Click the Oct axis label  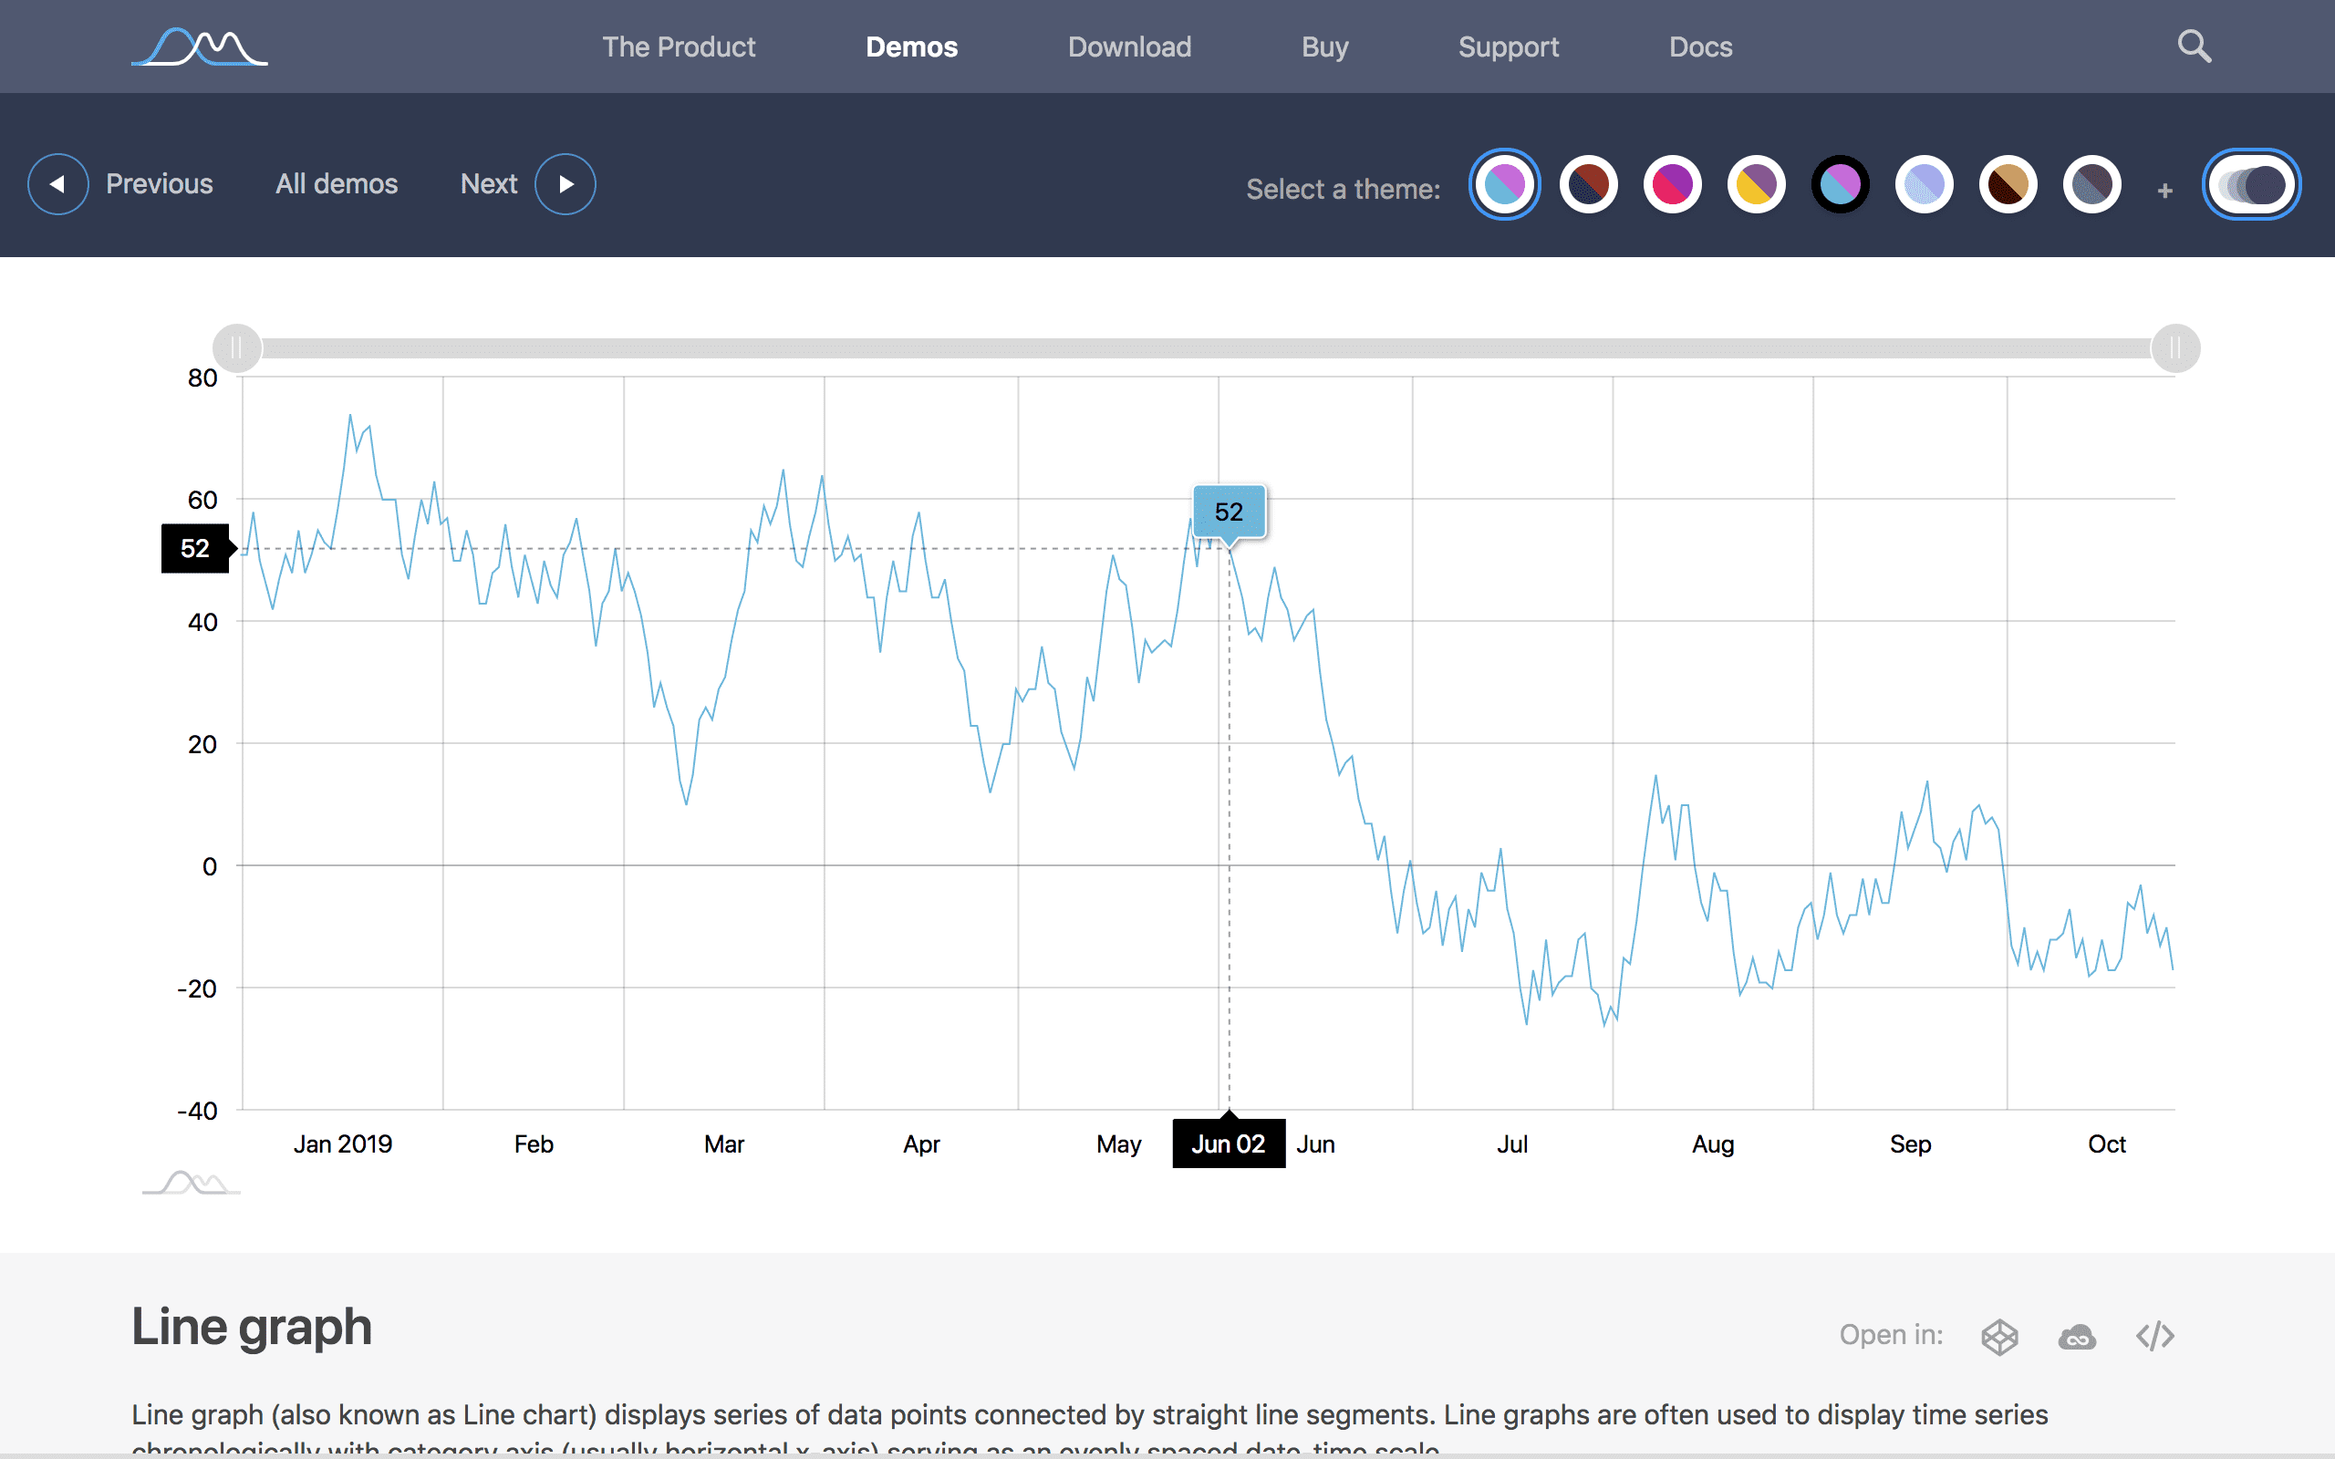(x=2107, y=1144)
